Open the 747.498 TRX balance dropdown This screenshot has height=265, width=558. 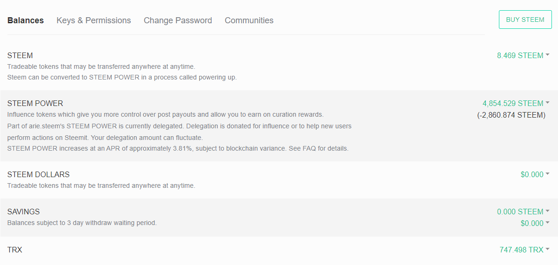[x=524, y=250]
